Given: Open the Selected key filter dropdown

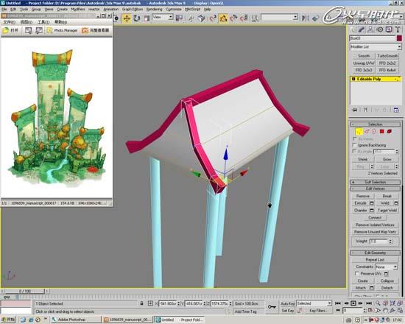Looking at the screenshot, I should (x=314, y=303).
